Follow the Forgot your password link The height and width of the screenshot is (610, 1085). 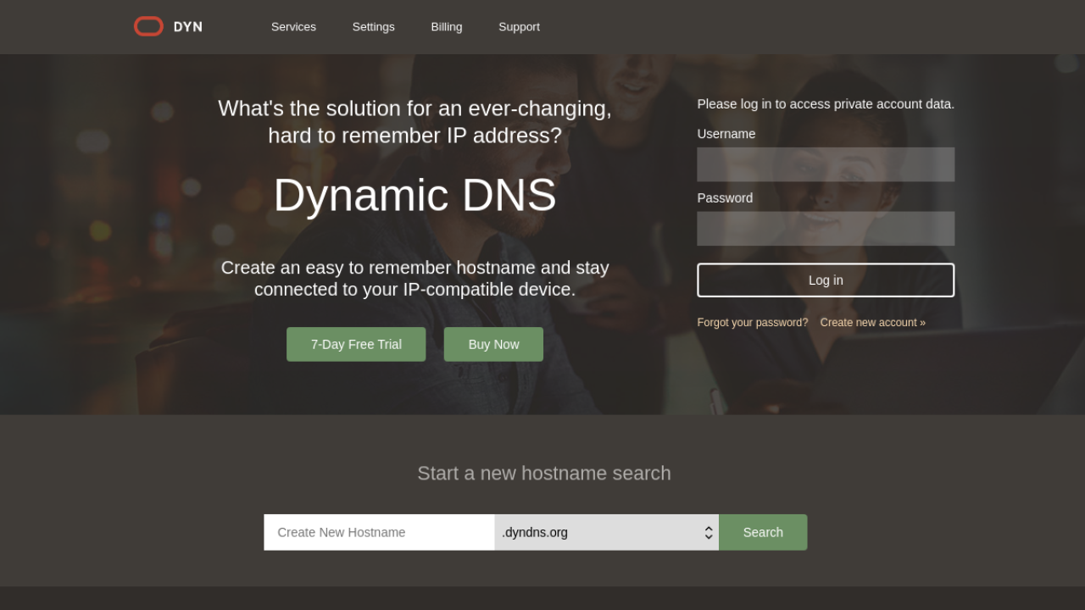(x=753, y=323)
